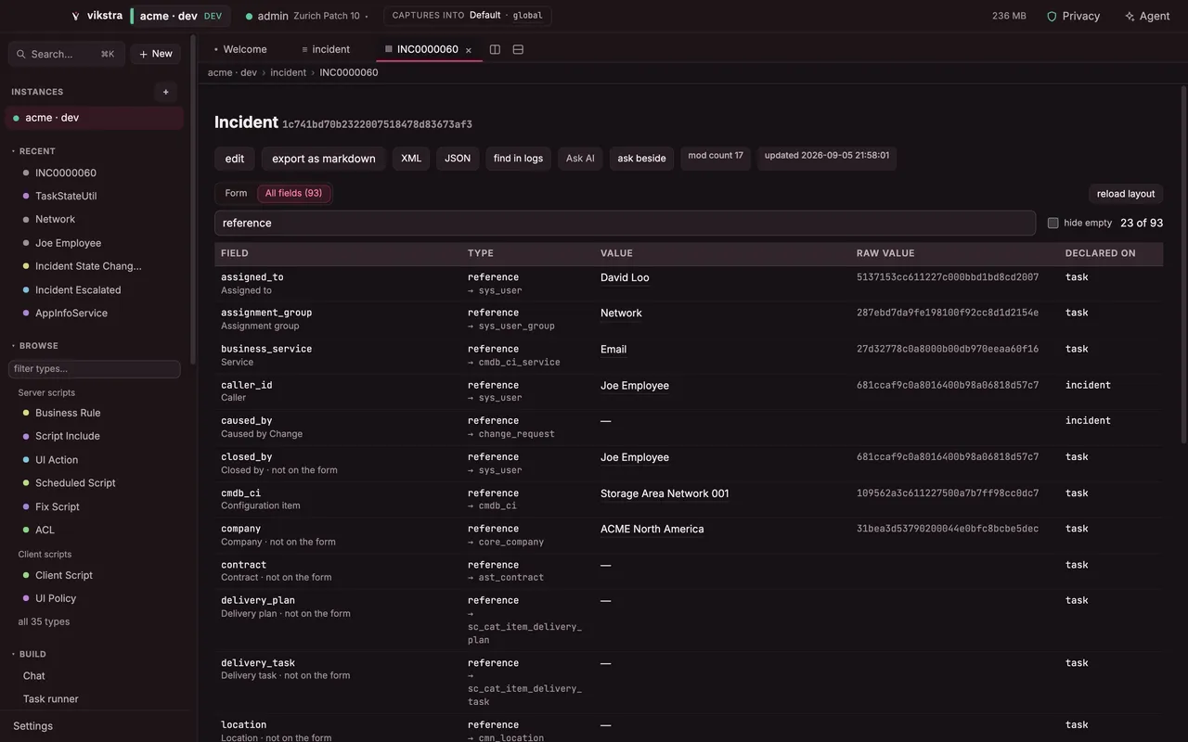The width and height of the screenshot is (1188, 742).
Task: Click the reload layout button
Action: tap(1126, 194)
